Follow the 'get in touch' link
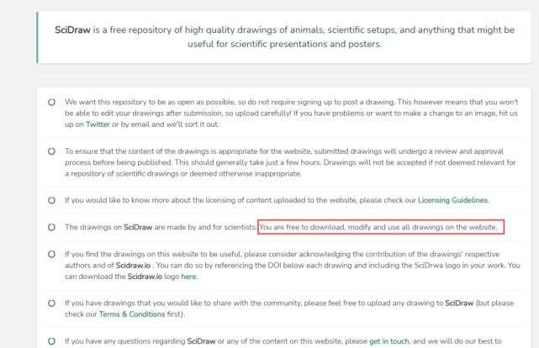Viewport: 539px width, 348px height. tap(389, 341)
